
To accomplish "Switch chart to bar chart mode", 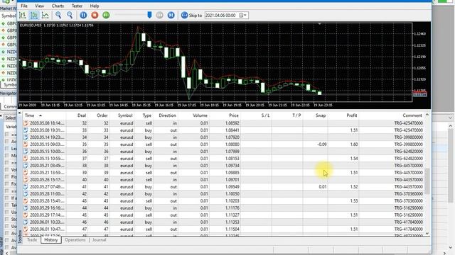I will [23, 15].
